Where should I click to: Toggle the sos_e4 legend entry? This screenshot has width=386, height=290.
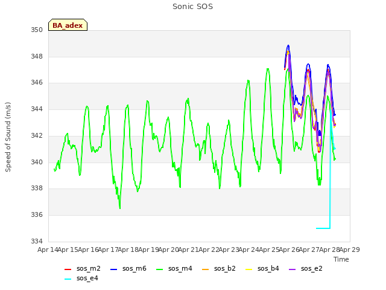(81, 279)
